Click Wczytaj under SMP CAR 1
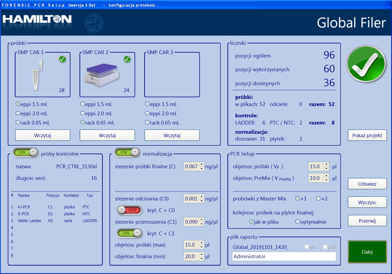 click(43, 135)
